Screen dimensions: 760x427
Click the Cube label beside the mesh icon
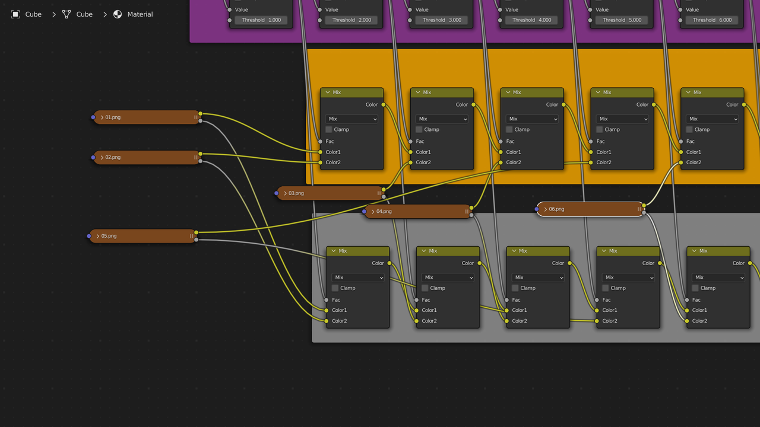[84, 14]
